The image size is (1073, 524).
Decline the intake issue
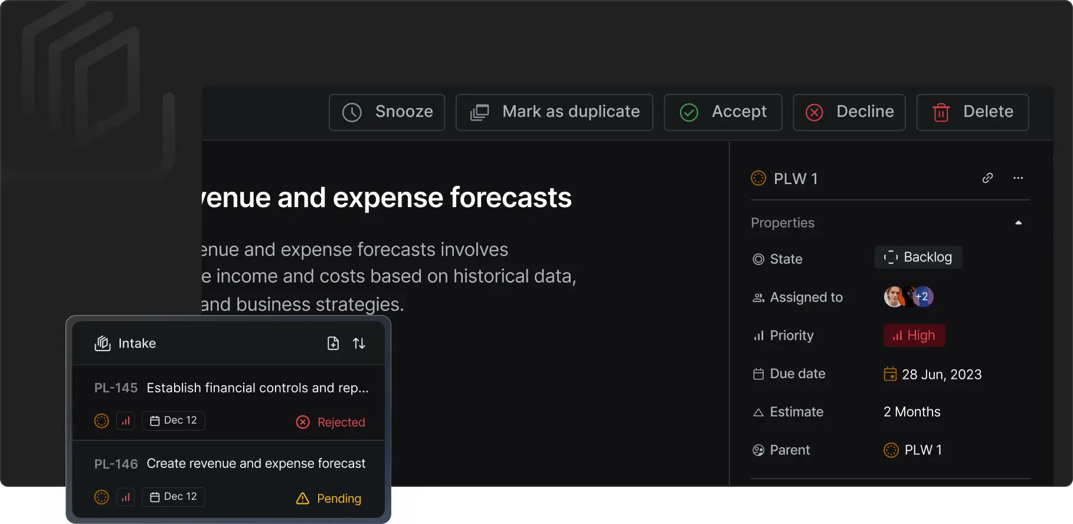(849, 112)
